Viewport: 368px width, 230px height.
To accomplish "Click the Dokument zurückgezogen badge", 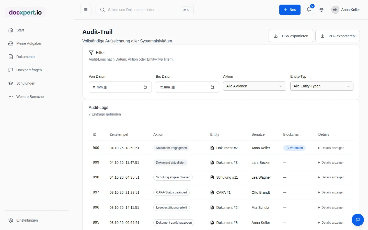I will (174, 223).
